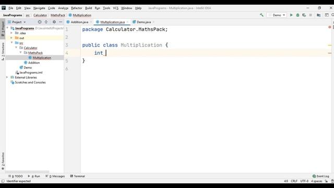Open the Project Structure dialog icon
The width and height of the screenshot is (334, 188).
[318, 15]
